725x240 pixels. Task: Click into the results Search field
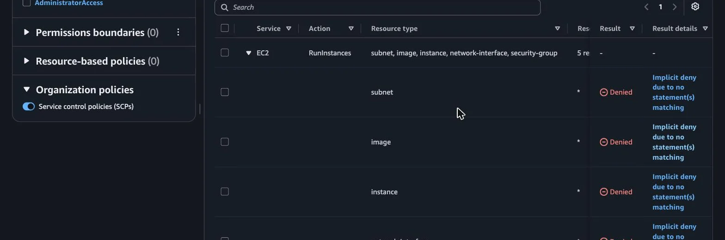(x=377, y=7)
